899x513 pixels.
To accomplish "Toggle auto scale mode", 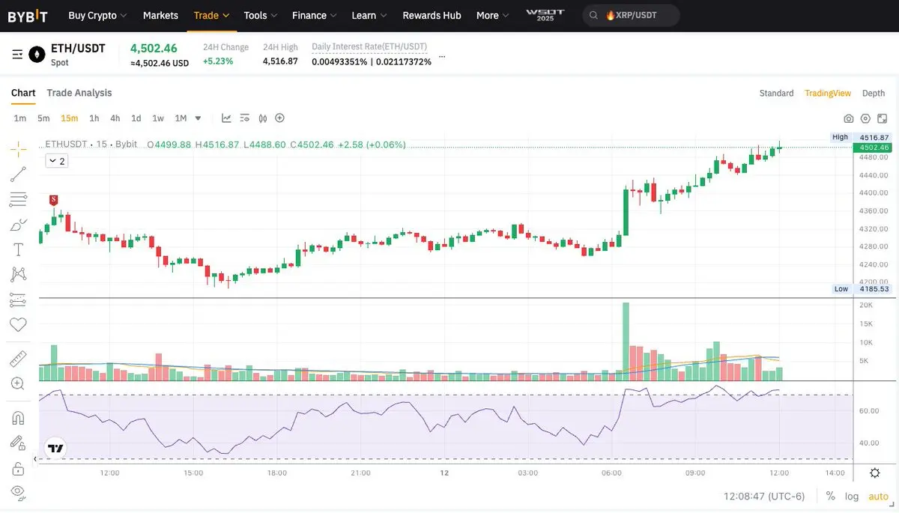I will 878,496.
